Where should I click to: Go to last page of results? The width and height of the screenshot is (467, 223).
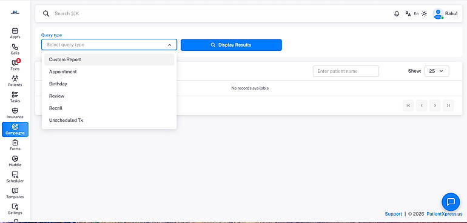click(x=448, y=105)
